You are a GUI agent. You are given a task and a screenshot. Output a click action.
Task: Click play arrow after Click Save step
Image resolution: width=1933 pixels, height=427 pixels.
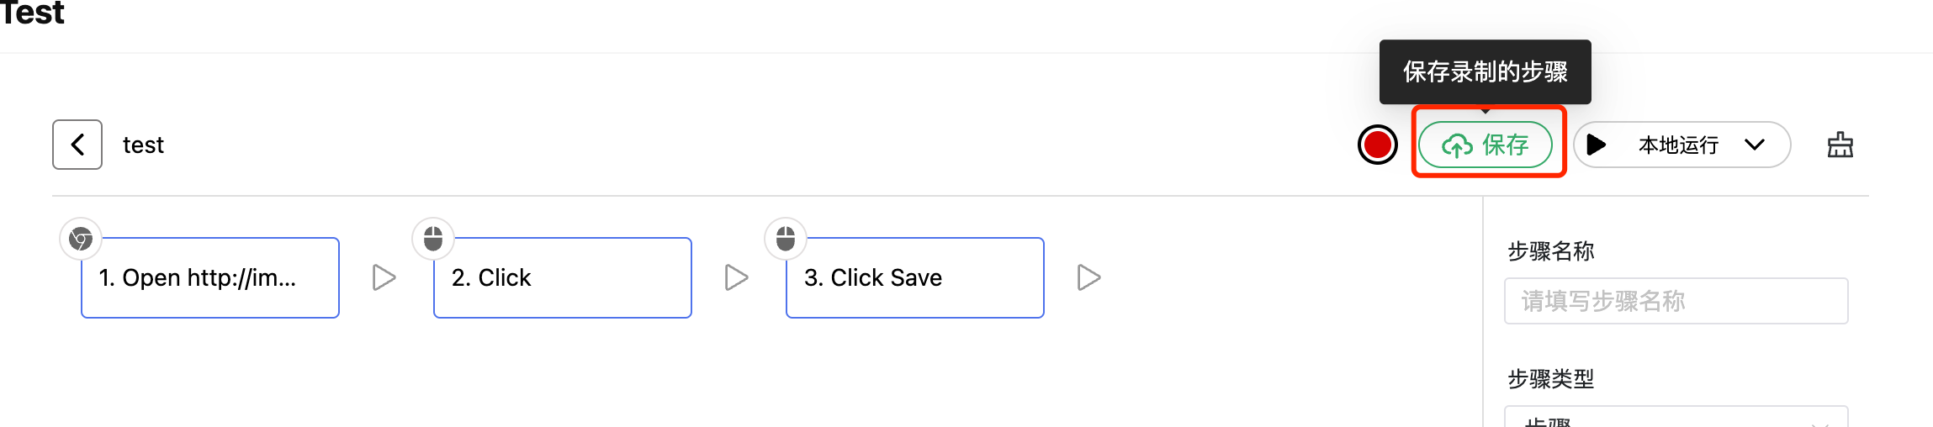pos(1089,277)
